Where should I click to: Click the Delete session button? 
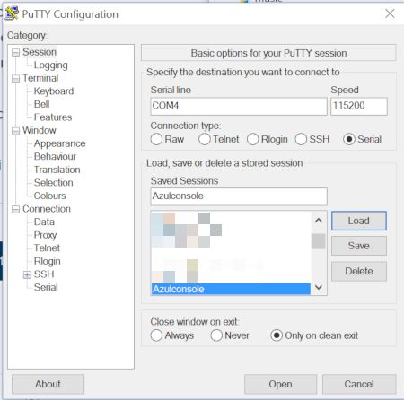(x=359, y=271)
